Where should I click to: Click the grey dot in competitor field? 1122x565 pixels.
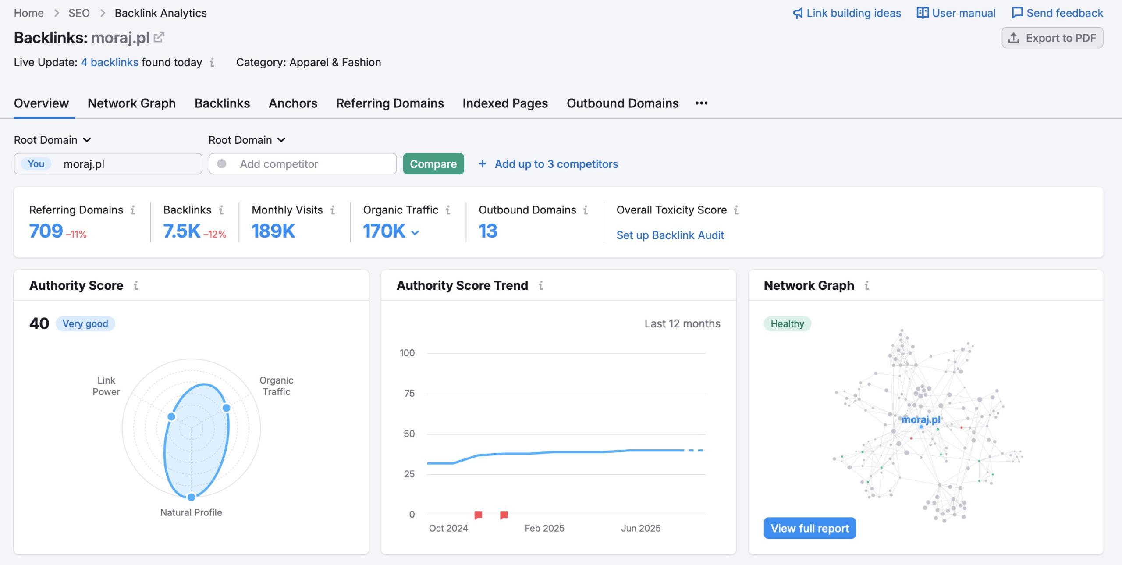coord(222,163)
